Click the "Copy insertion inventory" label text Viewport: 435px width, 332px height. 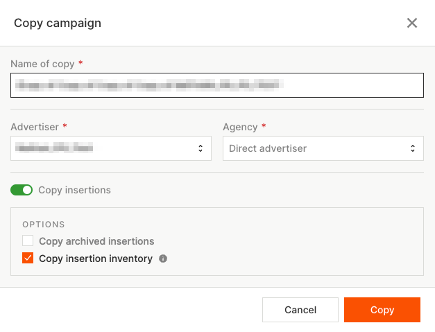[x=96, y=259]
